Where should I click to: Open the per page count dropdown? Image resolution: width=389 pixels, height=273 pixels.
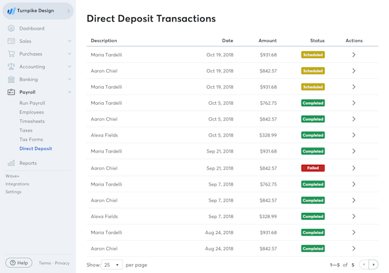[x=112, y=265]
